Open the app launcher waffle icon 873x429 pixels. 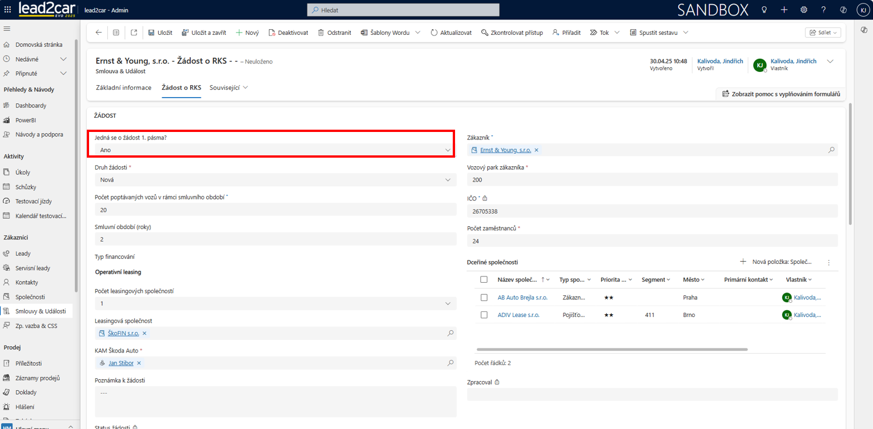click(7, 10)
